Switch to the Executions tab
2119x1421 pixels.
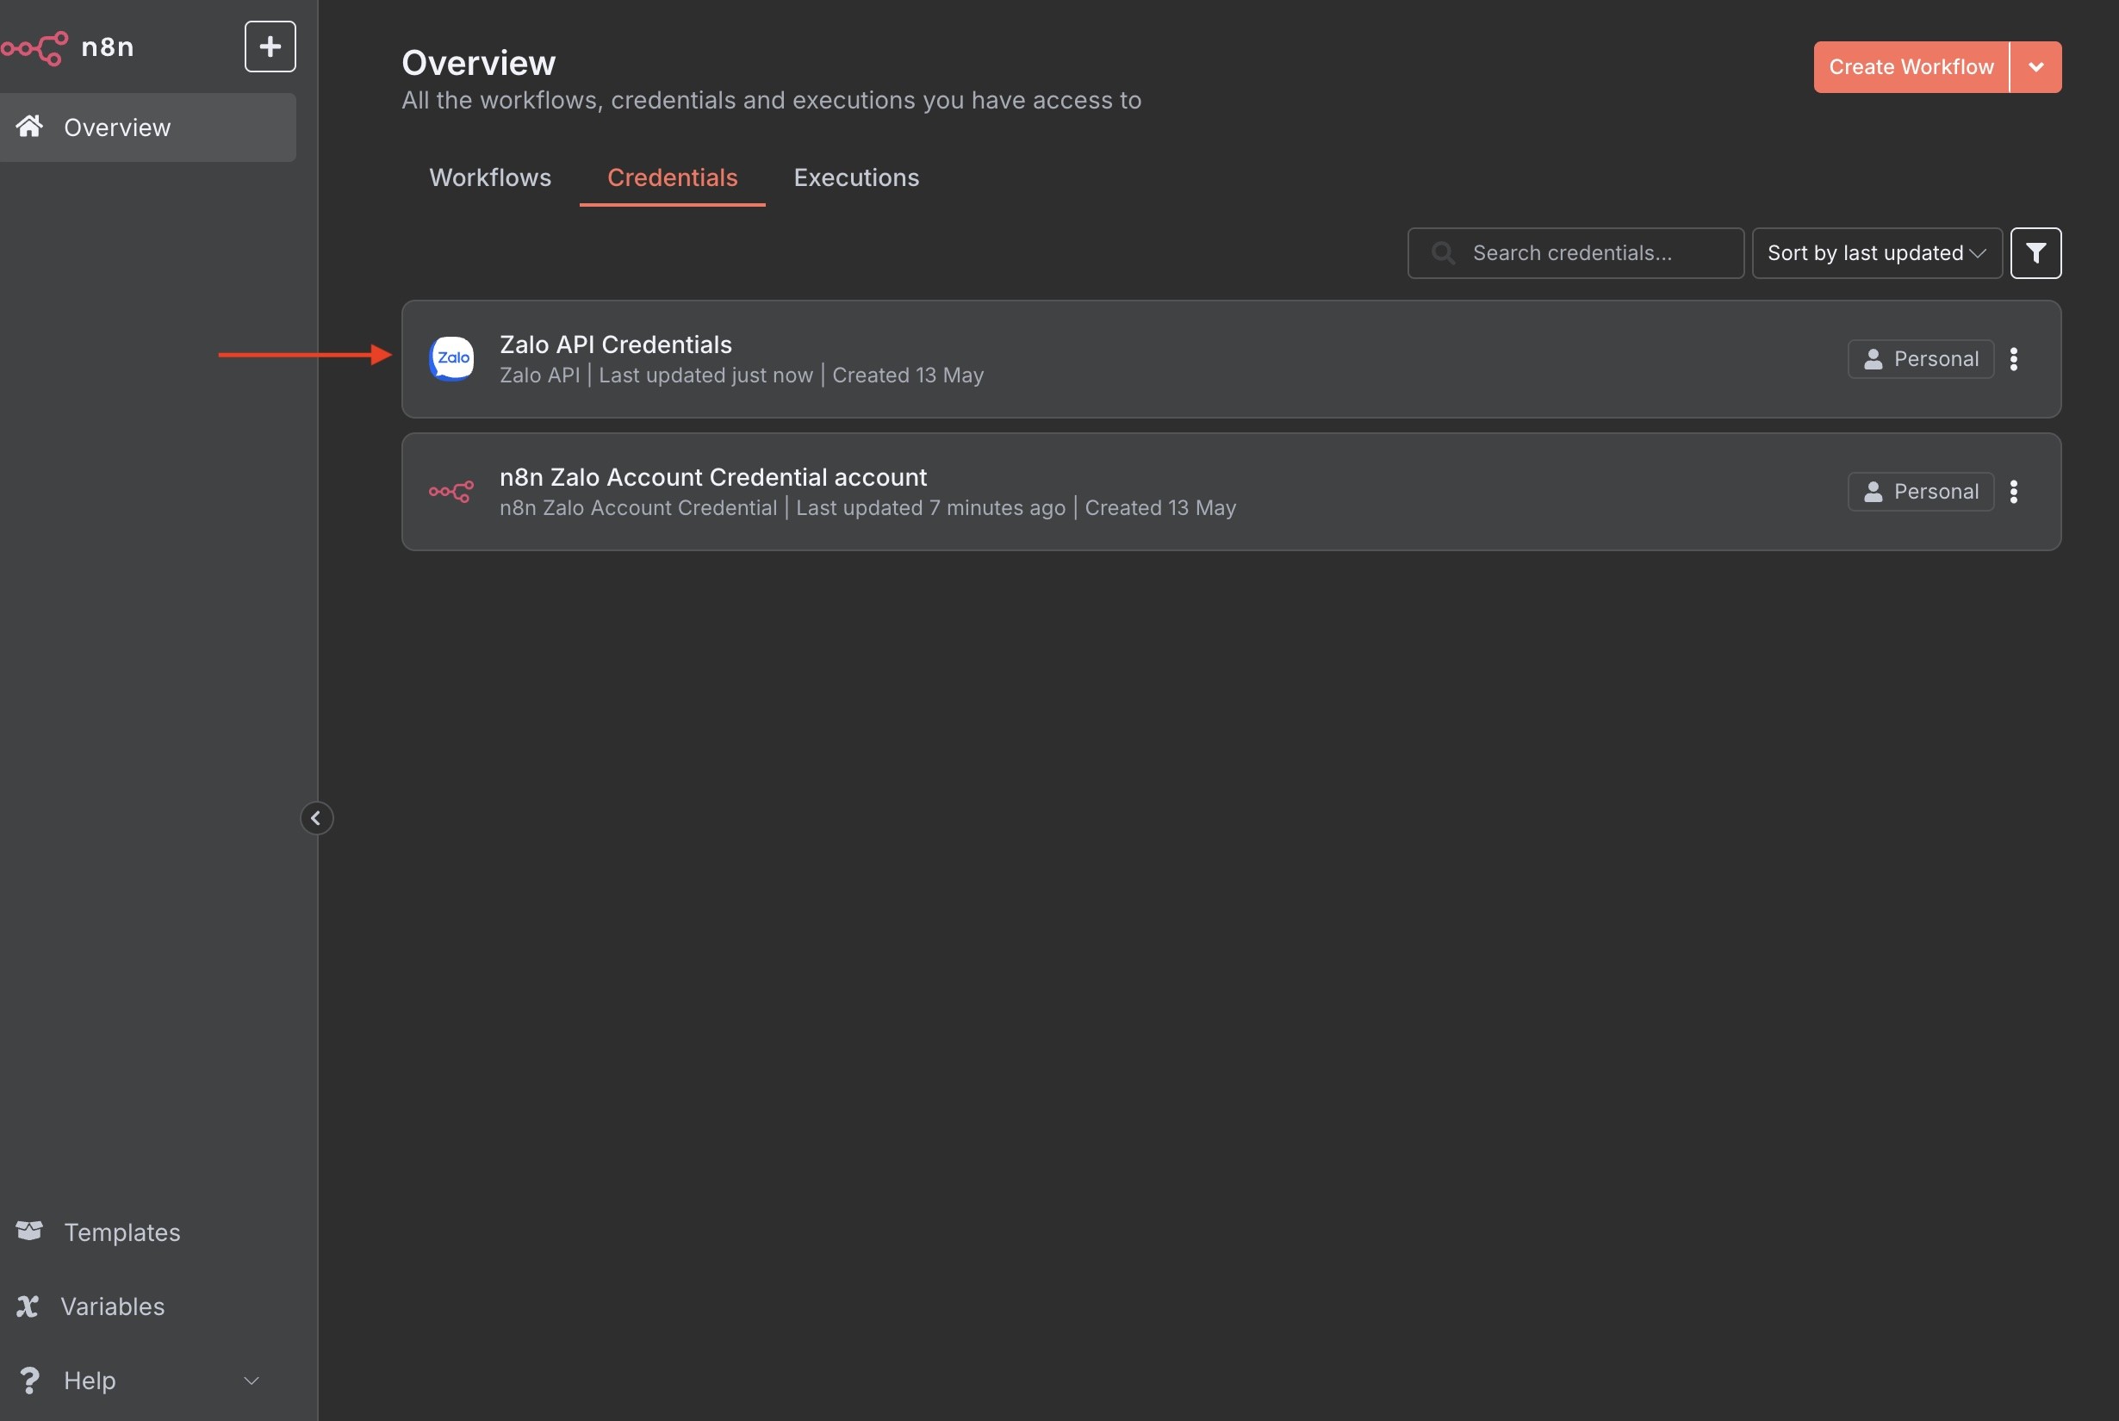(x=856, y=177)
